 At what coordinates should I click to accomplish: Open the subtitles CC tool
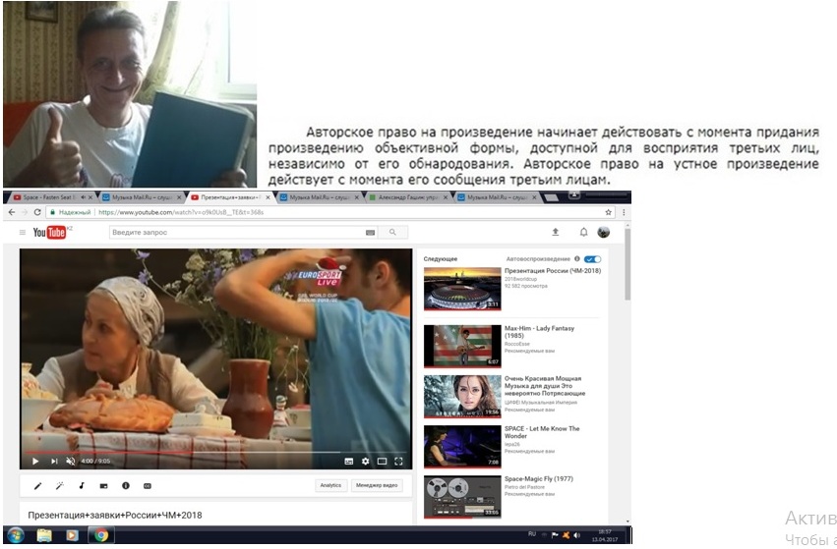click(148, 485)
